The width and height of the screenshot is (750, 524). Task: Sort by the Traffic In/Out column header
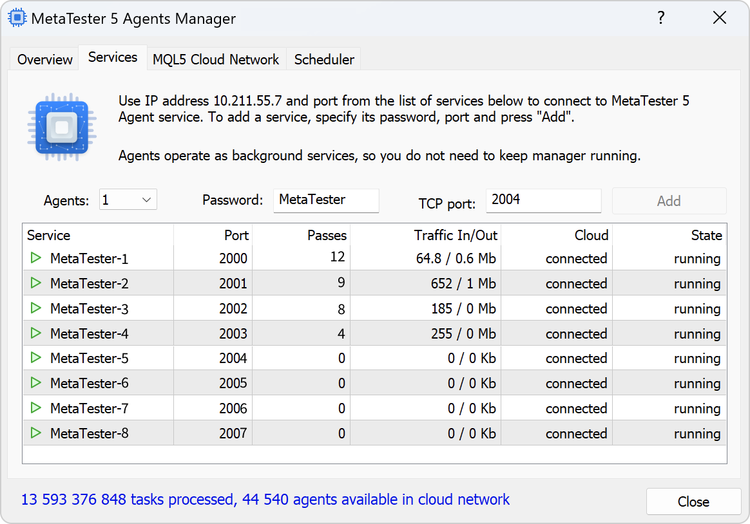pos(426,235)
